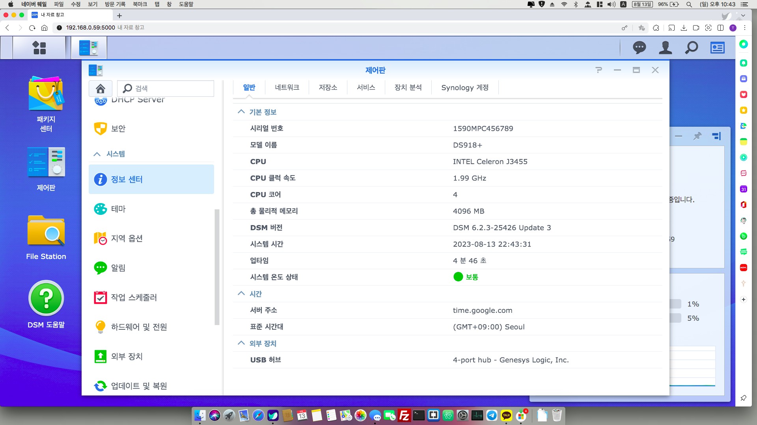Switch to the 네트워크 tab

pos(287,87)
